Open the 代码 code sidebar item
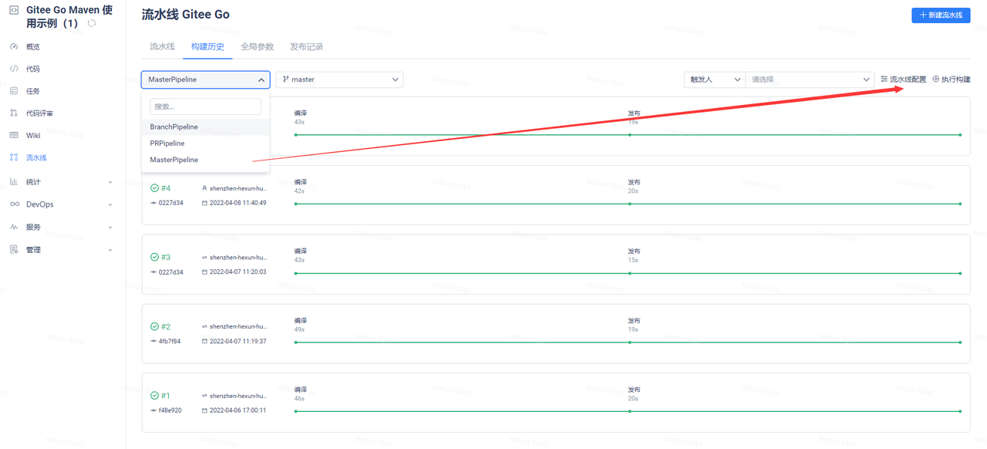 point(32,69)
